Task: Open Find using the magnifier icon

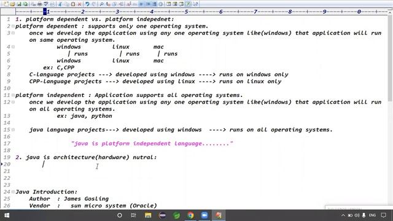Action: [x=101, y=4]
